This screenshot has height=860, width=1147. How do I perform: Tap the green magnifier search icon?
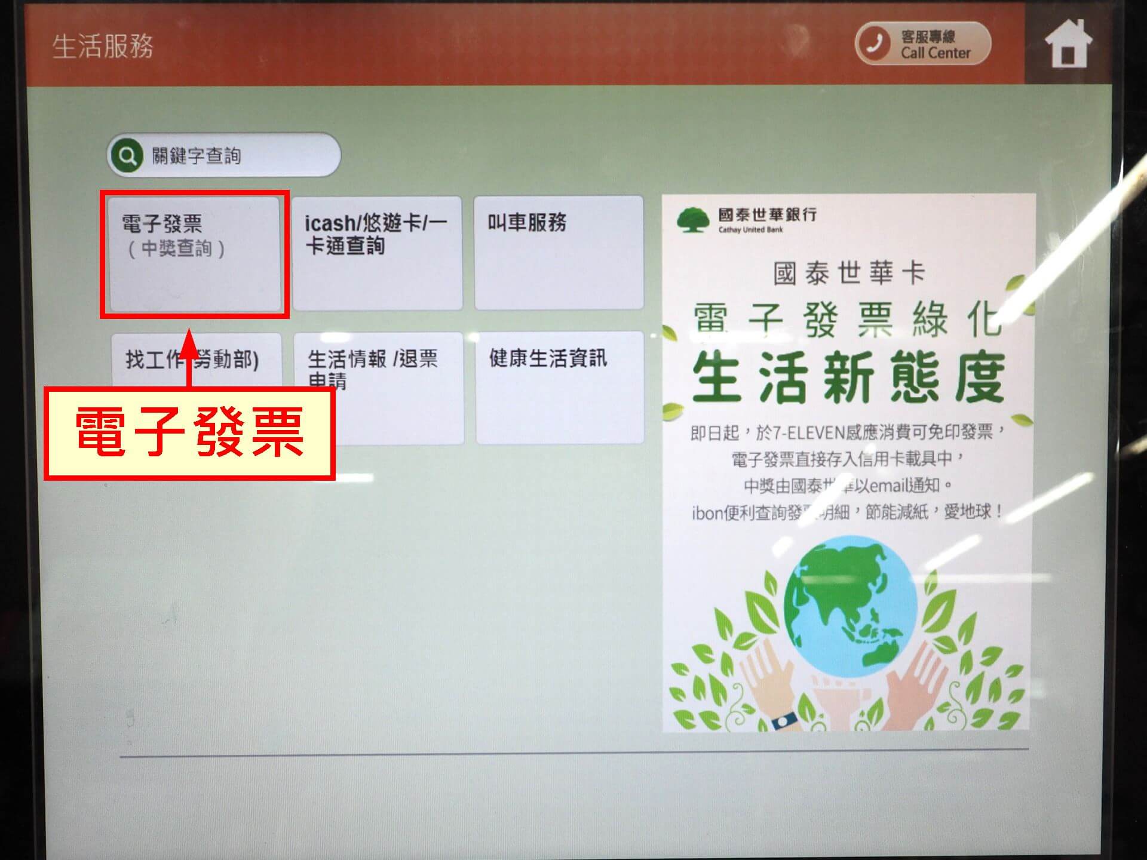[127, 156]
